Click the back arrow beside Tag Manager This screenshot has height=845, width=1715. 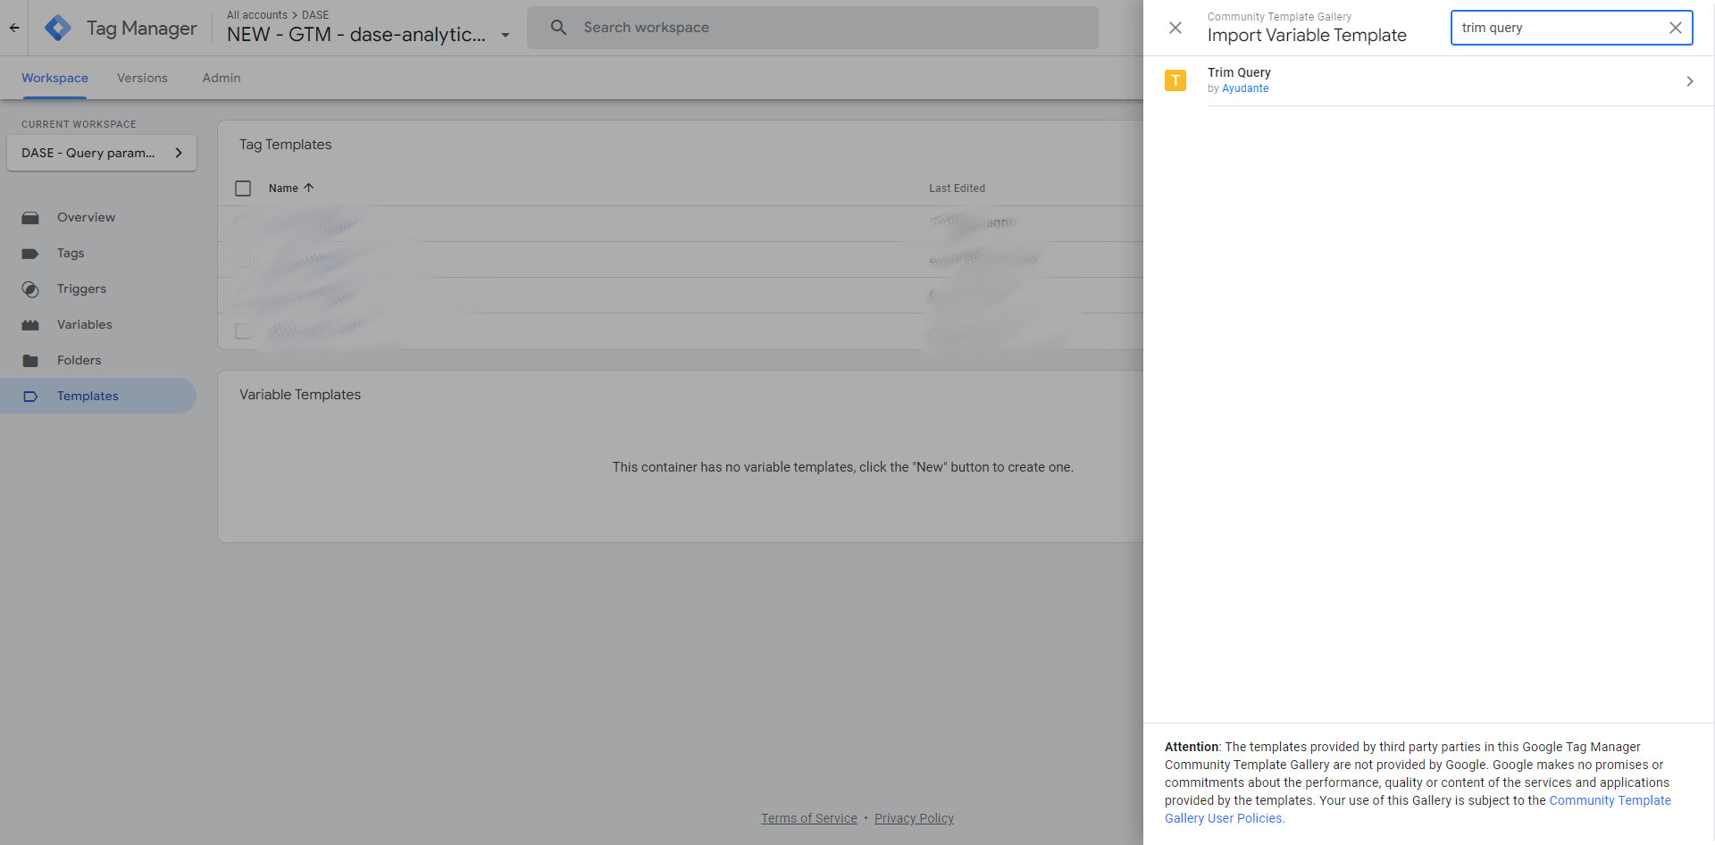14,28
